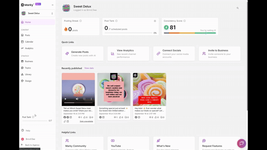Open the YouTube helpful link
Screen dimensions: 267x150
click(128, 143)
